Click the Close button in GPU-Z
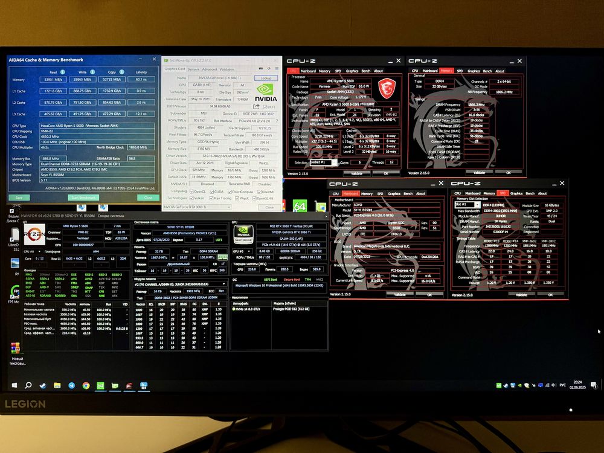Screen dimensions: 604x453 pos(269,207)
